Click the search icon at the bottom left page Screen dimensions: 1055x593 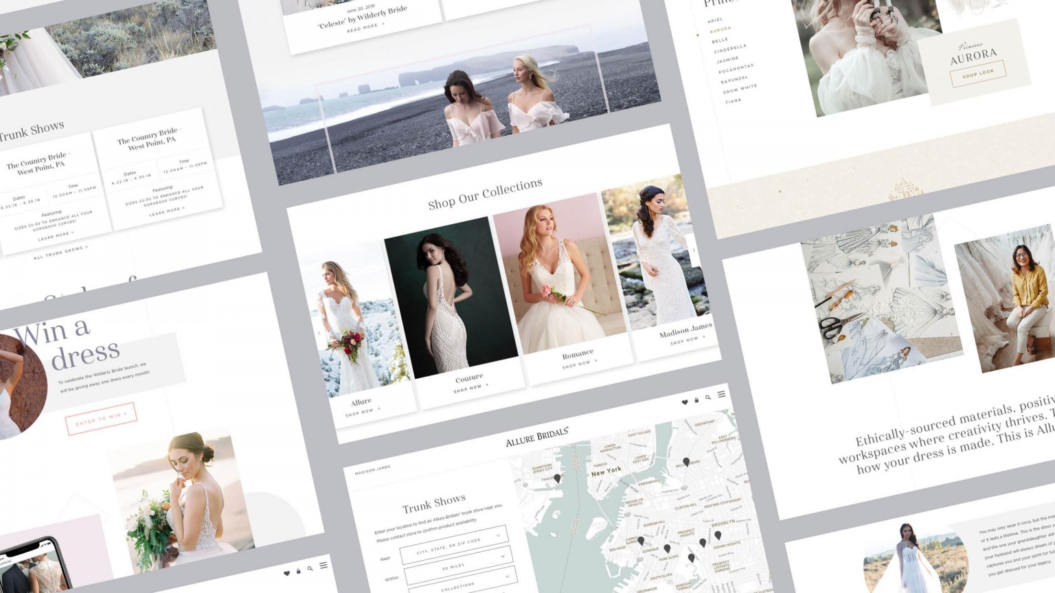[310, 569]
